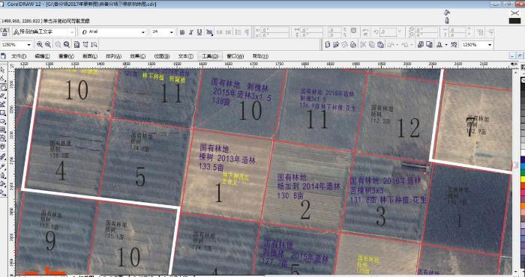525x277 pixels.
Task: Open the 文本(T) menu
Action: click(x=185, y=56)
